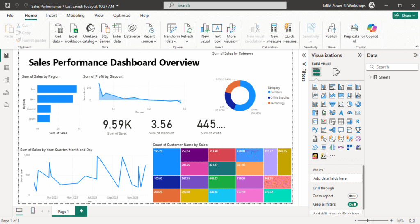Viewport: 420px width, 224px height.
Task: Select the R script visual icon
Action: pos(358,121)
